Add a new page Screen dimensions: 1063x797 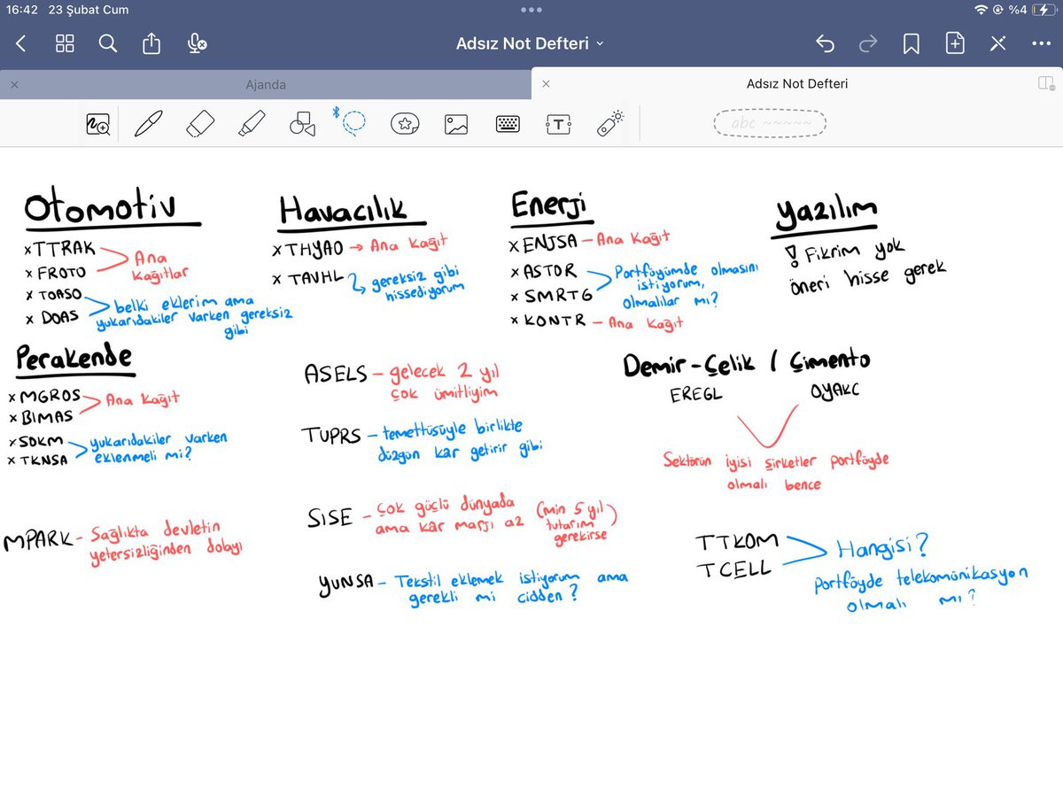pyautogui.click(x=955, y=43)
